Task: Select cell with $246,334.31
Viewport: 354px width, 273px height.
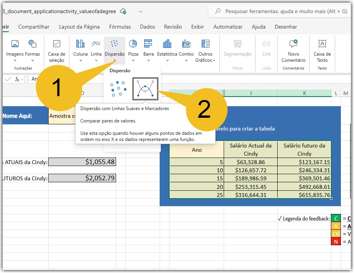Action: coord(304,170)
